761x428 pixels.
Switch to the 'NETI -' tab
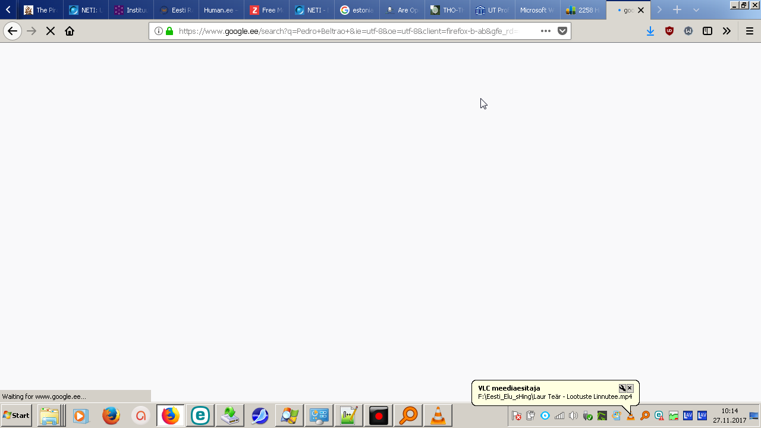(312, 10)
